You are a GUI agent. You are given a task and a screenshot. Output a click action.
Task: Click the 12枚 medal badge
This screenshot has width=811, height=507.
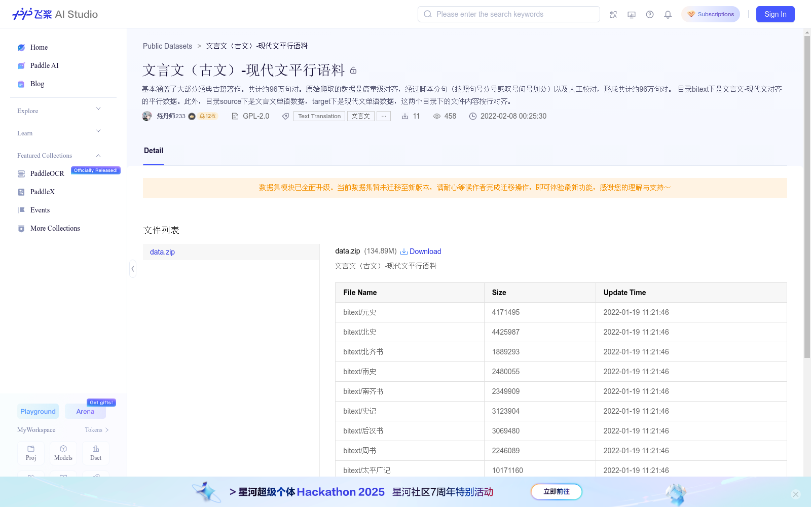click(208, 116)
